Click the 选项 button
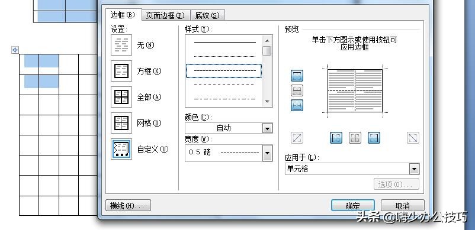 (x=397, y=184)
